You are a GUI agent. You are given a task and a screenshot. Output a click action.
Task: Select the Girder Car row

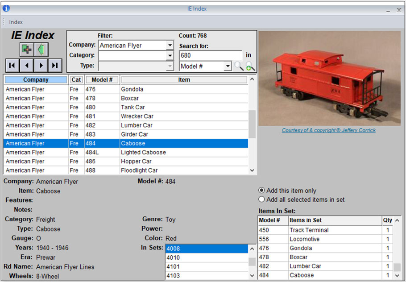(126, 134)
